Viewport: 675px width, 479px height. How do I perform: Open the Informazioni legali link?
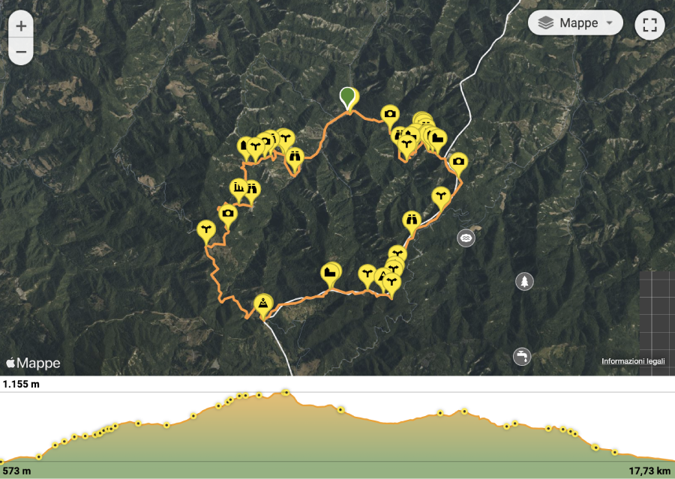633,361
